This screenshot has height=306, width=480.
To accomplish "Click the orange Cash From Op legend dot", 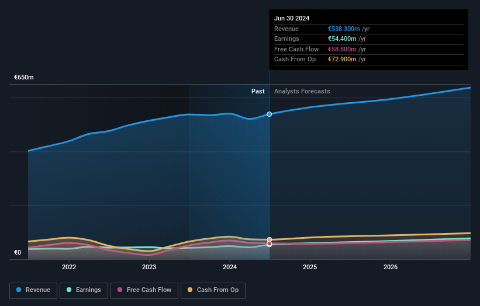I will coord(190,290).
